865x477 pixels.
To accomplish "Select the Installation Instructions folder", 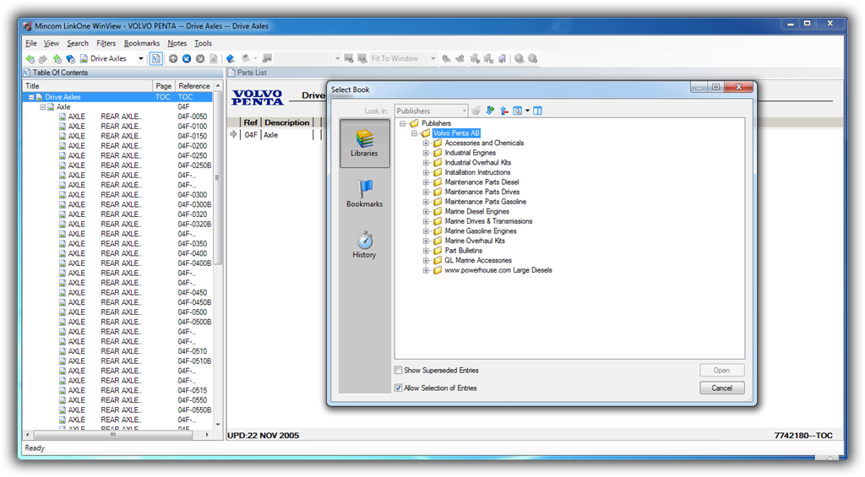I will coord(478,172).
